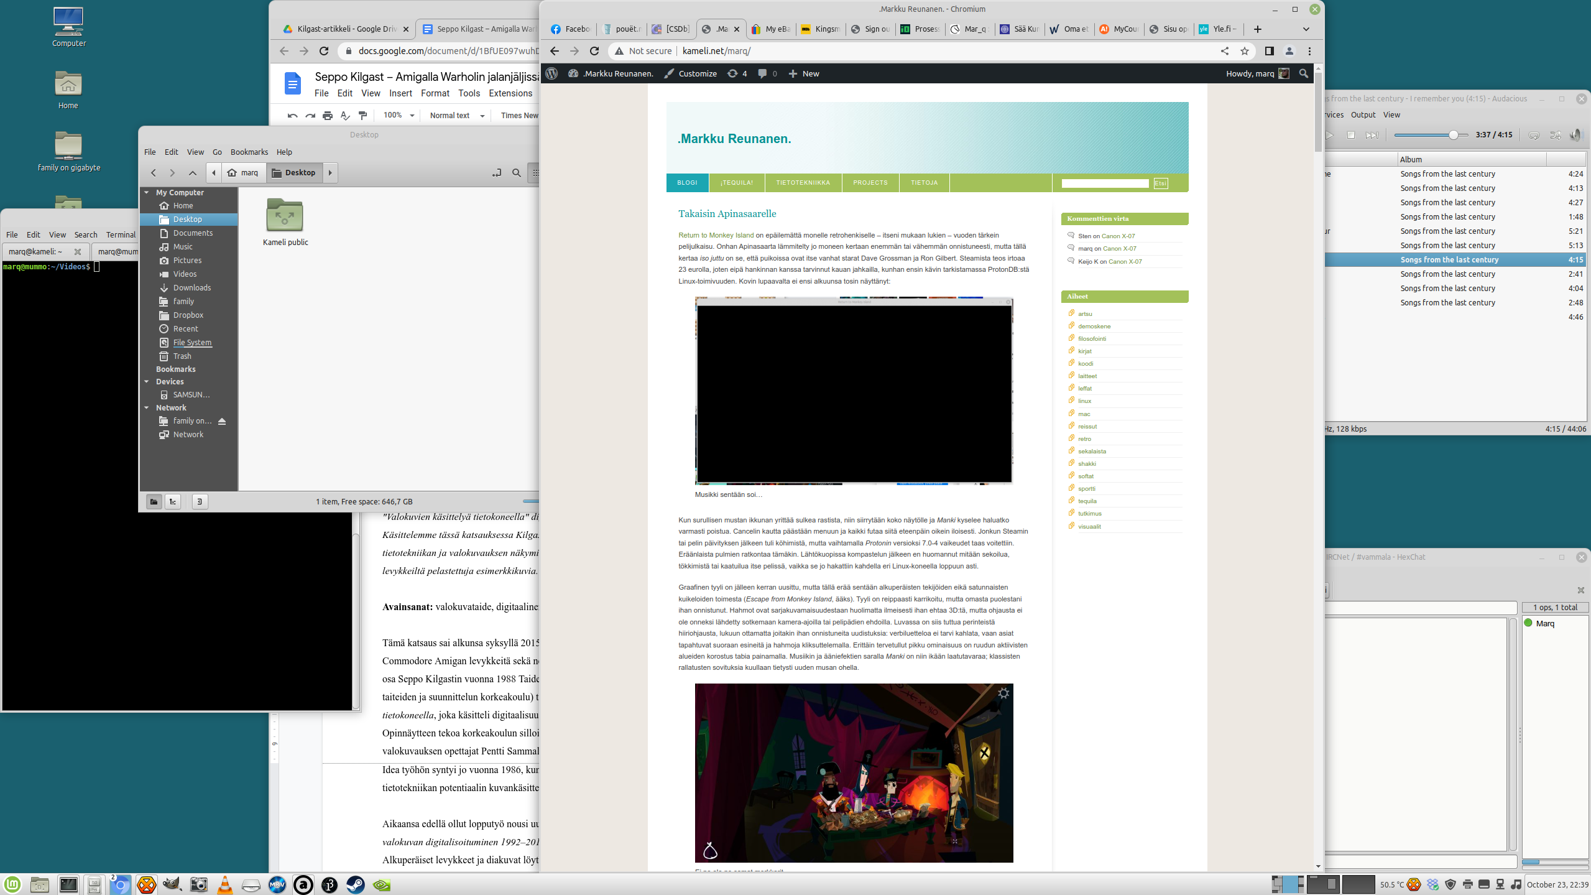
Task: Go up one folder in file manager
Action: (x=193, y=173)
